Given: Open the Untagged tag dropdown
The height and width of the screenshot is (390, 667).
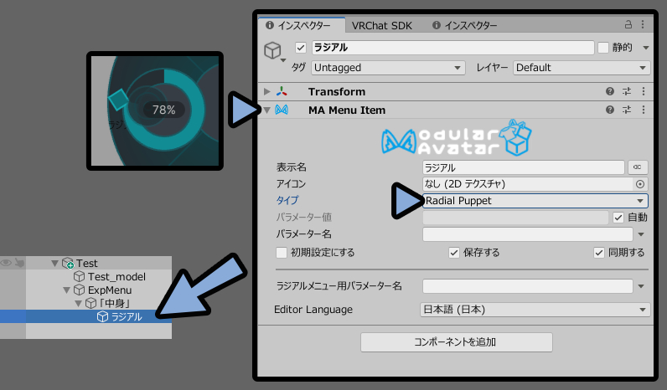Looking at the screenshot, I should (387, 68).
